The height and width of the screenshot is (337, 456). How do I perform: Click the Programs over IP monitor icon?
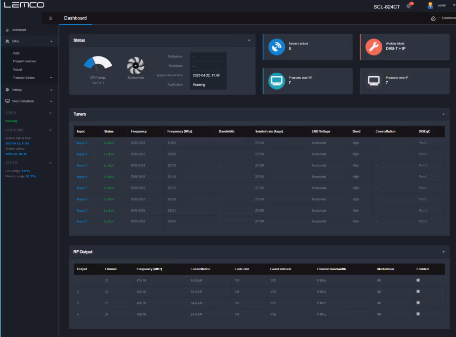tap(374, 81)
